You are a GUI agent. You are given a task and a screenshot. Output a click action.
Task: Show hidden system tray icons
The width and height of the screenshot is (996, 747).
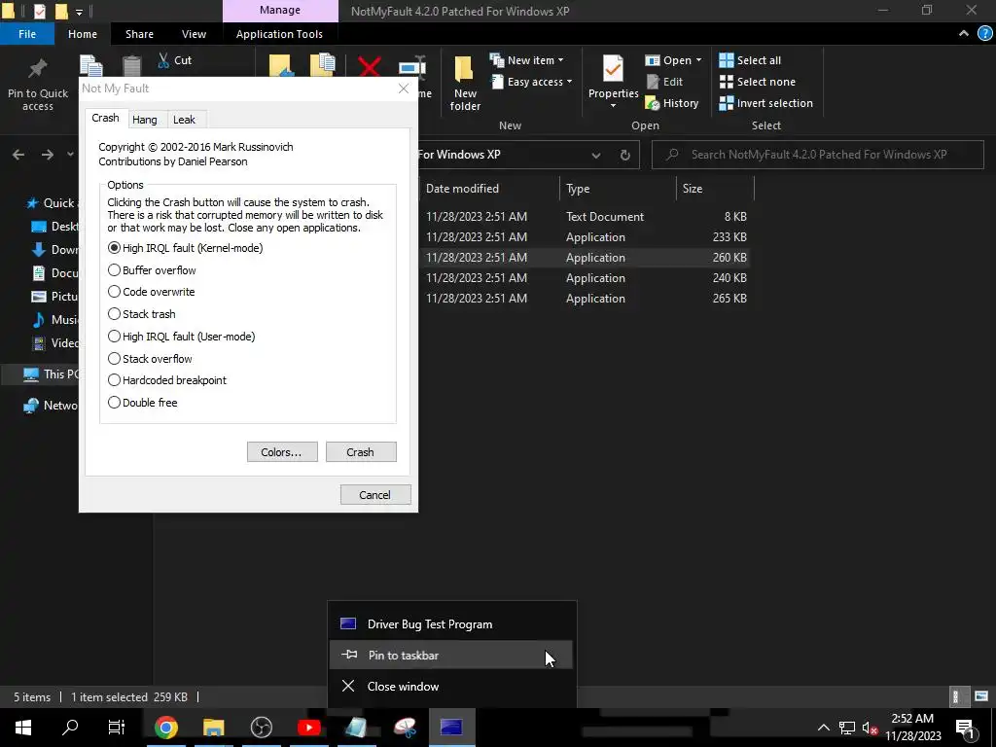pyautogui.click(x=823, y=728)
